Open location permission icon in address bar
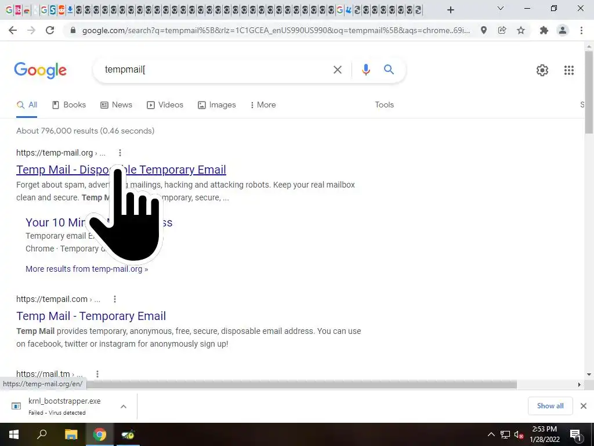 [x=483, y=30]
